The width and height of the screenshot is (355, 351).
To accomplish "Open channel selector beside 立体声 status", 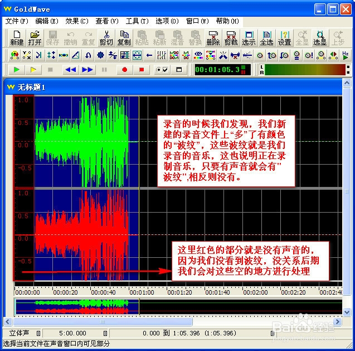I will (38, 333).
